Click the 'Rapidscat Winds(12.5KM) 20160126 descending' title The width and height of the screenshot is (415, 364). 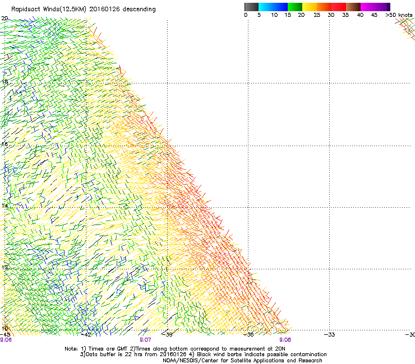pos(84,10)
